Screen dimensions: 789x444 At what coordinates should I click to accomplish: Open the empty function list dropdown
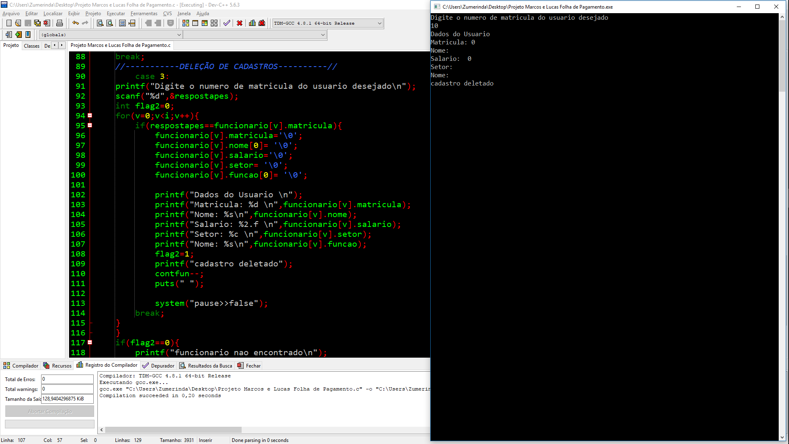[255, 35]
